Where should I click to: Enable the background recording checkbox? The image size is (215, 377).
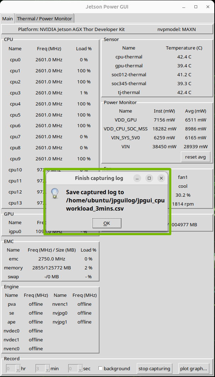click(x=101, y=368)
